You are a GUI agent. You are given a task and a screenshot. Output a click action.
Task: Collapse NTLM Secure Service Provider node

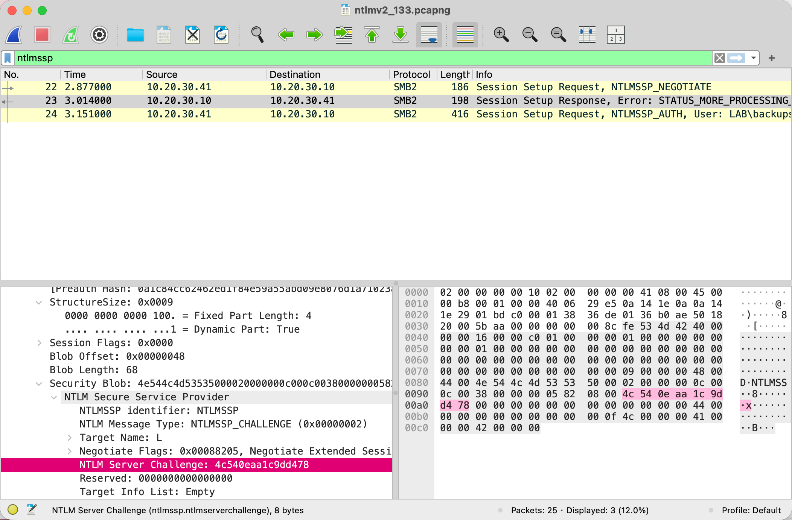point(54,397)
